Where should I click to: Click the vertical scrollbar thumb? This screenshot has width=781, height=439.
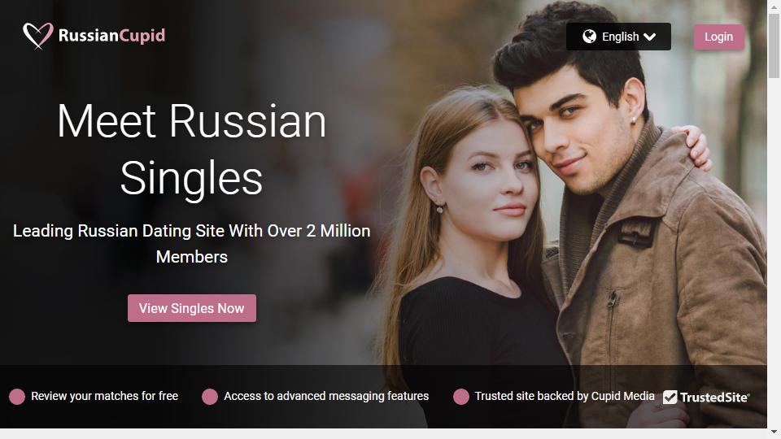(774, 46)
